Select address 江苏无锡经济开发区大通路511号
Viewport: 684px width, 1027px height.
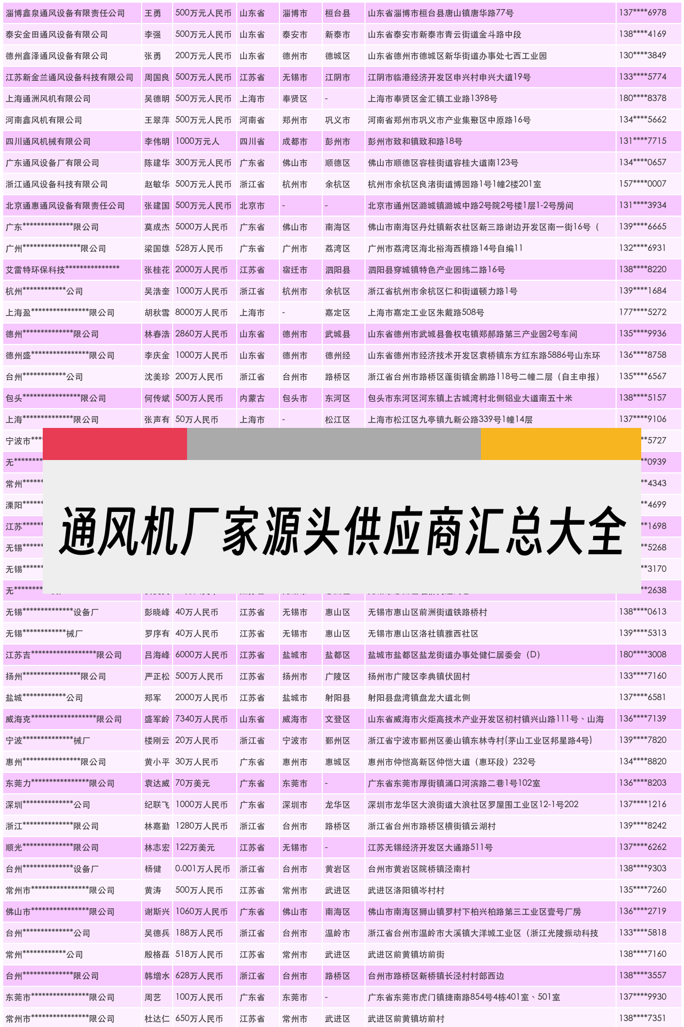[x=430, y=847]
